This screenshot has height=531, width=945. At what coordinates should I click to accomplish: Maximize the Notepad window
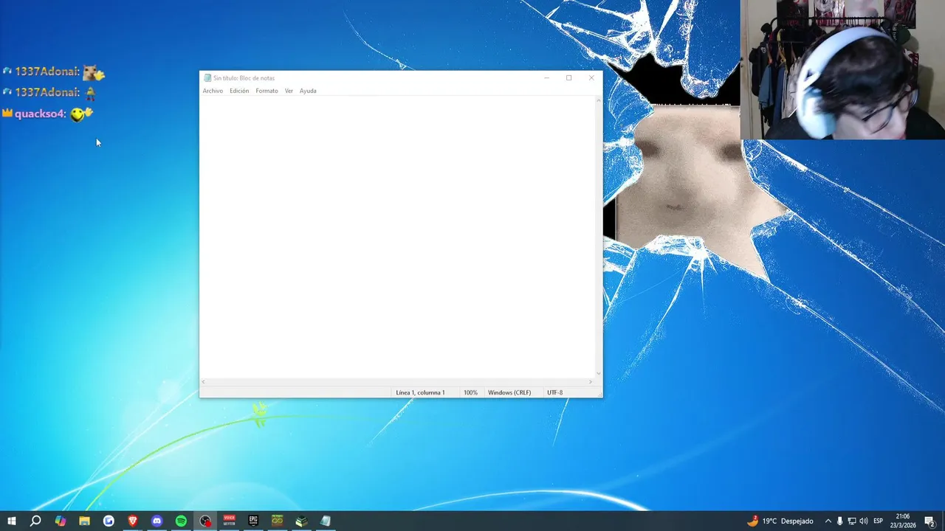point(568,77)
